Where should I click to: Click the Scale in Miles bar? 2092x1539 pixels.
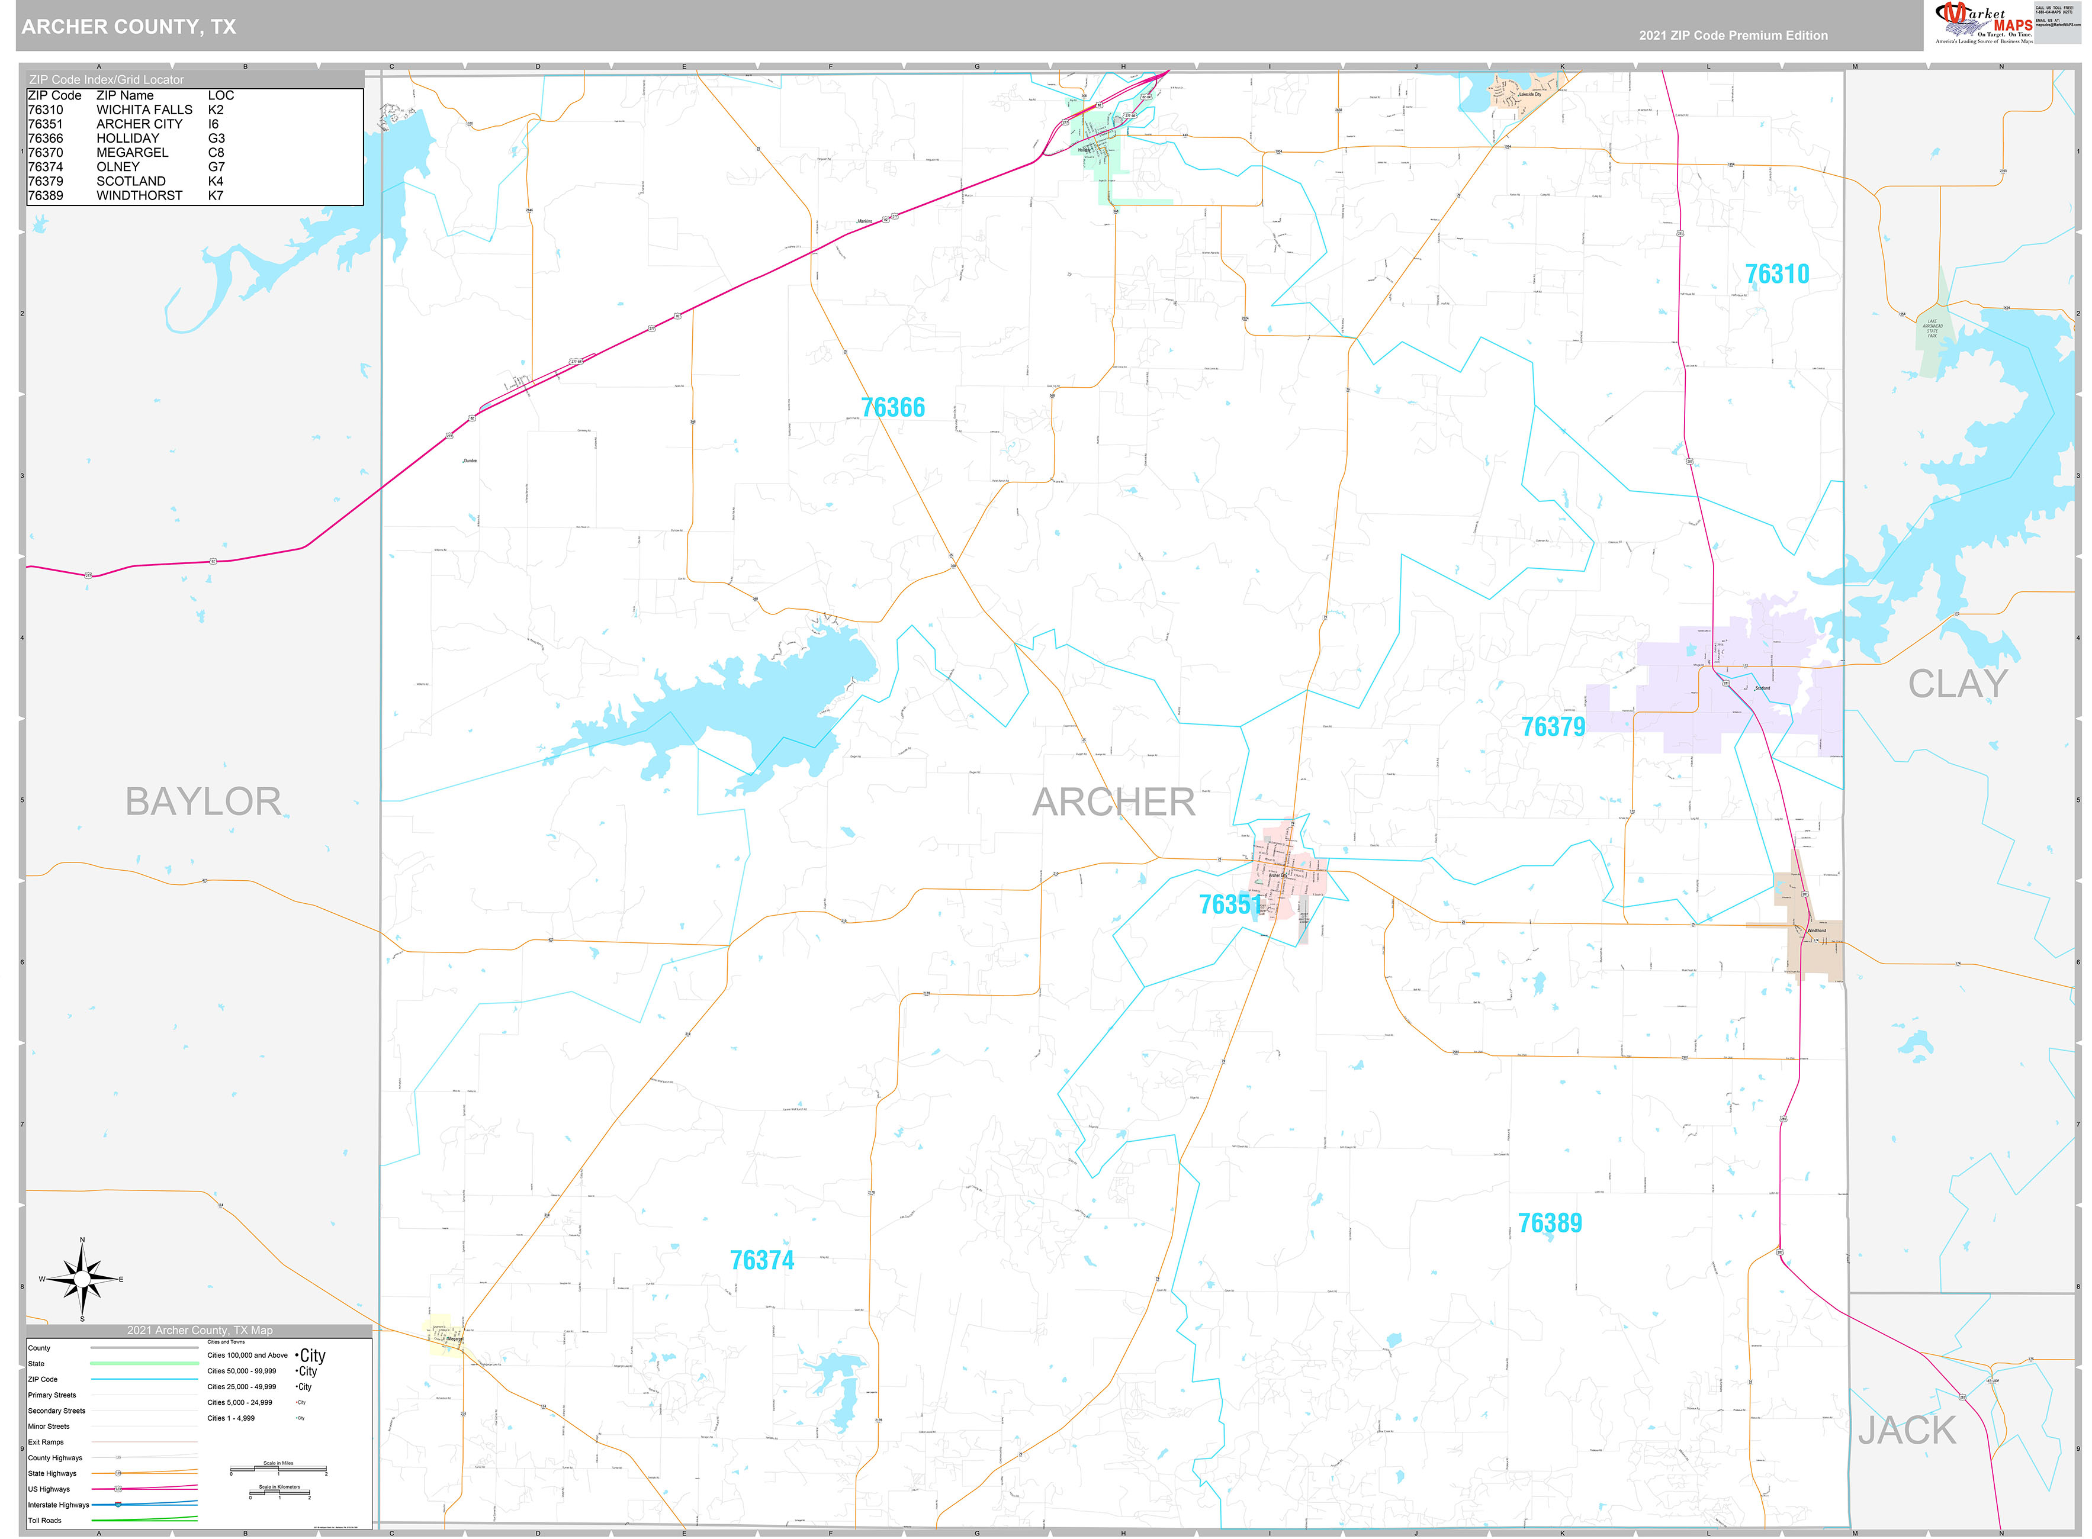point(279,1469)
